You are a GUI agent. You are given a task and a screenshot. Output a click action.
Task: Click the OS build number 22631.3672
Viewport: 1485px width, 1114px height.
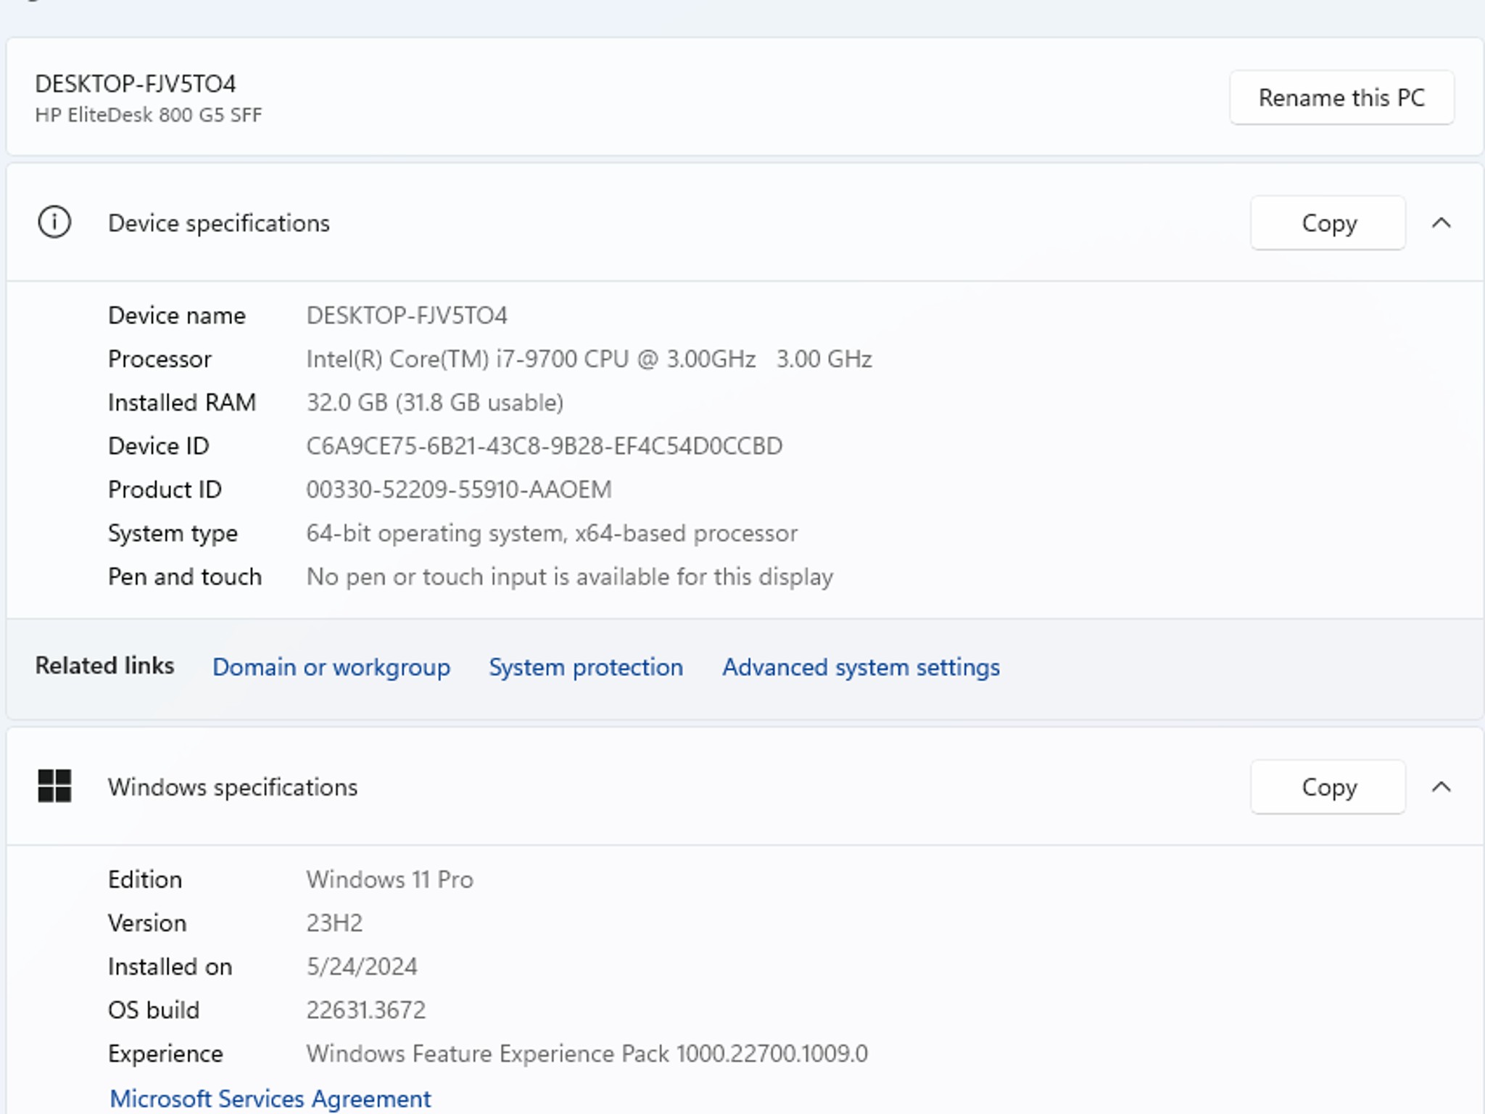(x=365, y=1009)
